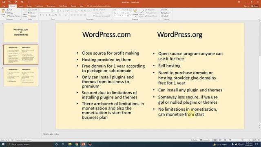Open Align Text dropdown
Screen dimensions: 261x147
[x=98, y=13]
